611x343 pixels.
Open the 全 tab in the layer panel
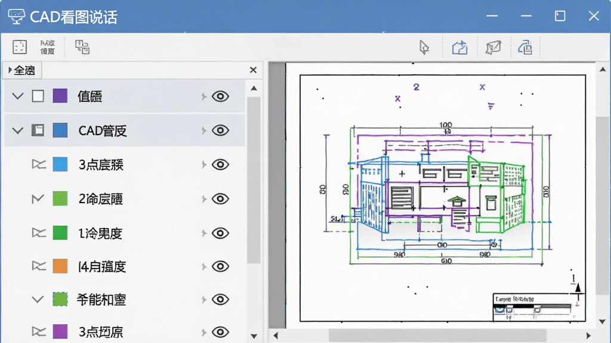tap(22, 70)
